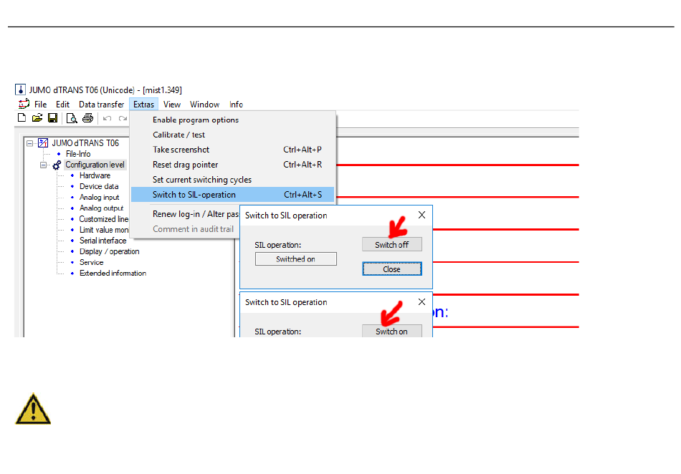Open the Window menu
The width and height of the screenshot is (681, 474).
[204, 105]
